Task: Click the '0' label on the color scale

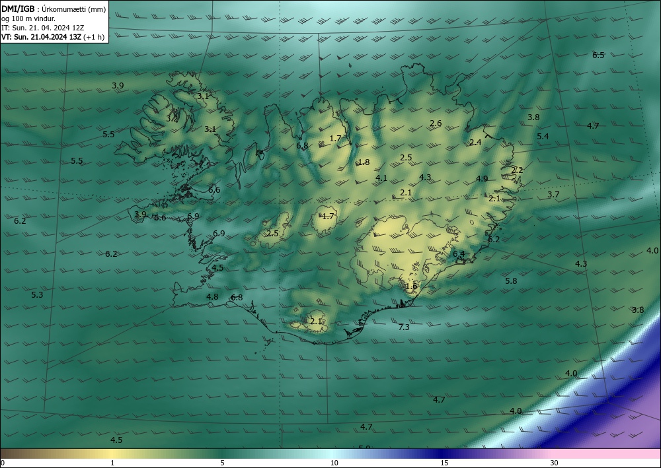Action: (3, 463)
